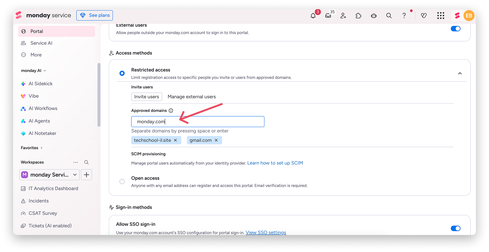Search workspaces with the magnifier icon
The height and width of the screenshot is (252, 489).
(86, 162)
